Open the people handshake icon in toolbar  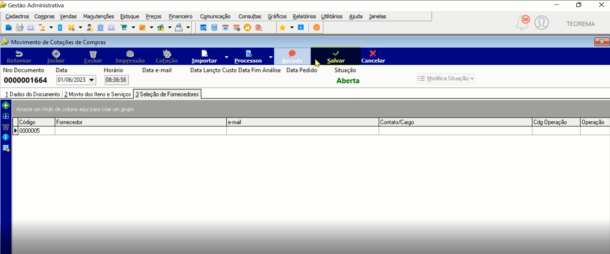[x=20, y=28]
